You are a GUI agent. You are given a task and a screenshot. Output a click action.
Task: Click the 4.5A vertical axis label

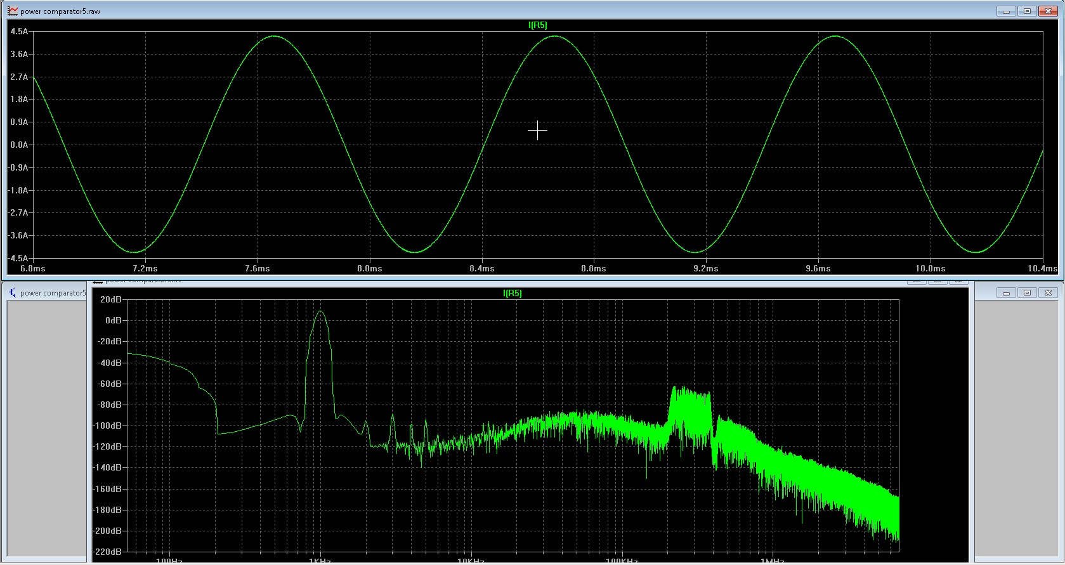pyautogui.click(x=19, y=31)
